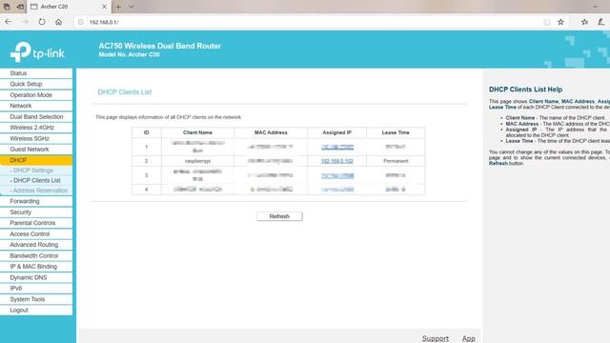
Task: Click the tp-link logo
Action: click(x=37, y=51)
